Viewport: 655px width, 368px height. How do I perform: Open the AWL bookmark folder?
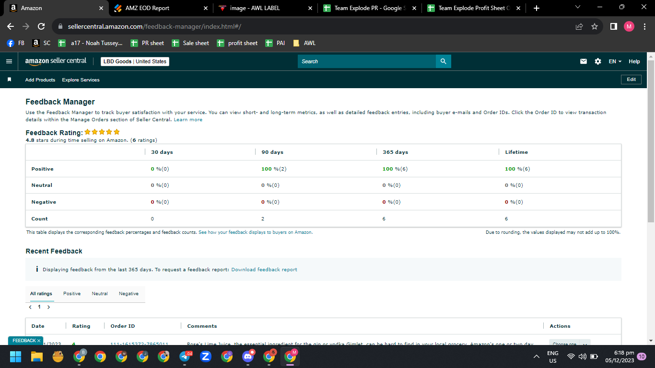304,43
